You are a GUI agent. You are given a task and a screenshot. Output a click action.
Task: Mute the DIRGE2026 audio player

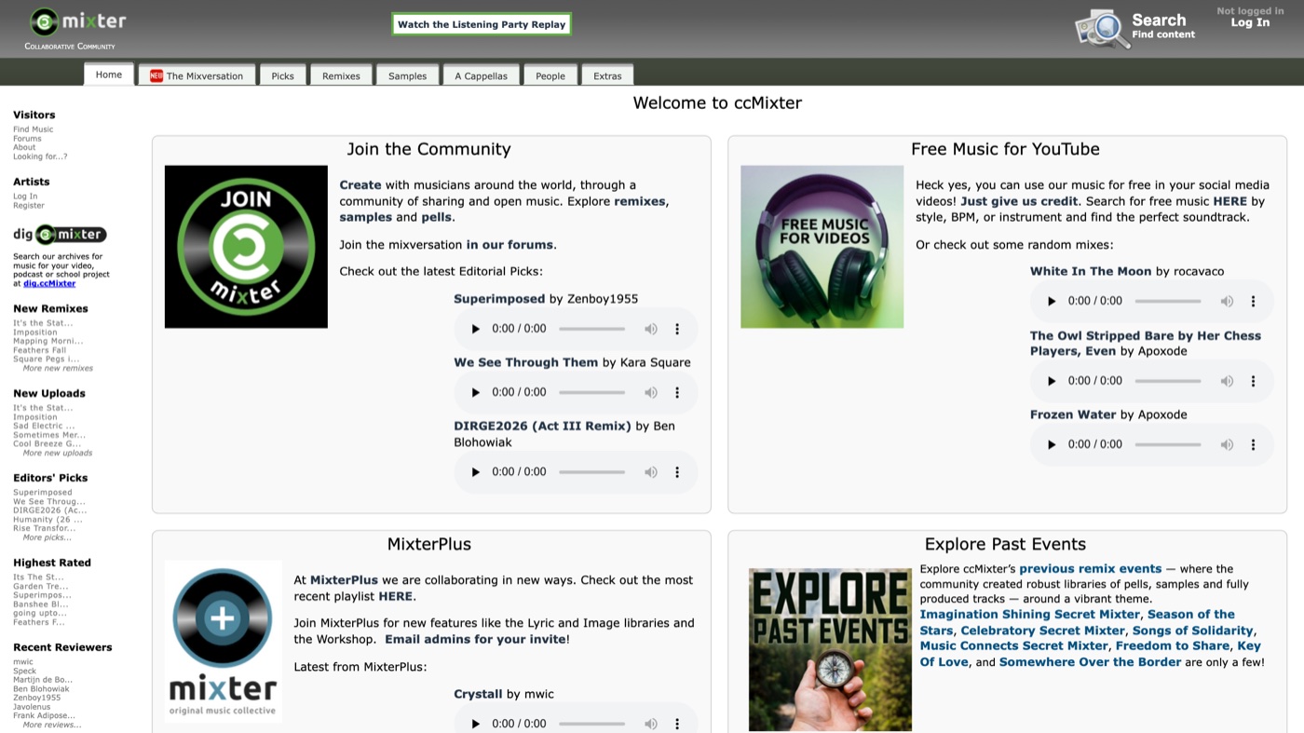[651, 472]
